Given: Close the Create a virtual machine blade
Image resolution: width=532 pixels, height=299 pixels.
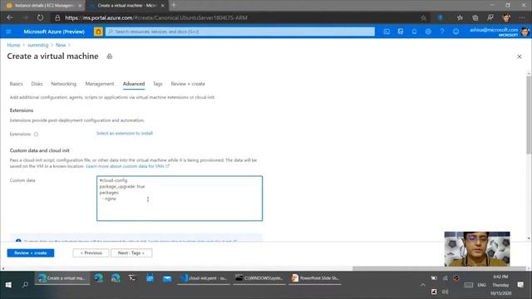Looking at the screenshot, I should [x=520, y=56].
